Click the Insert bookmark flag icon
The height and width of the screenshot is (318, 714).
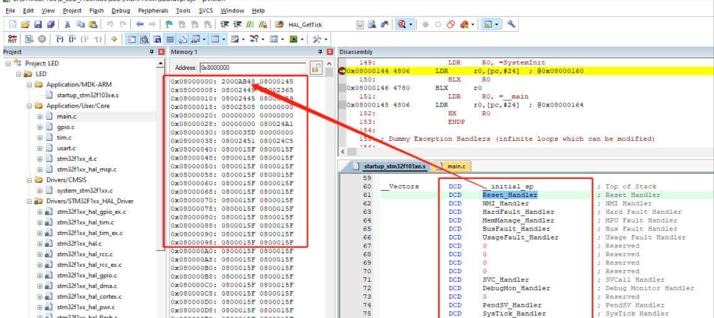169,24
